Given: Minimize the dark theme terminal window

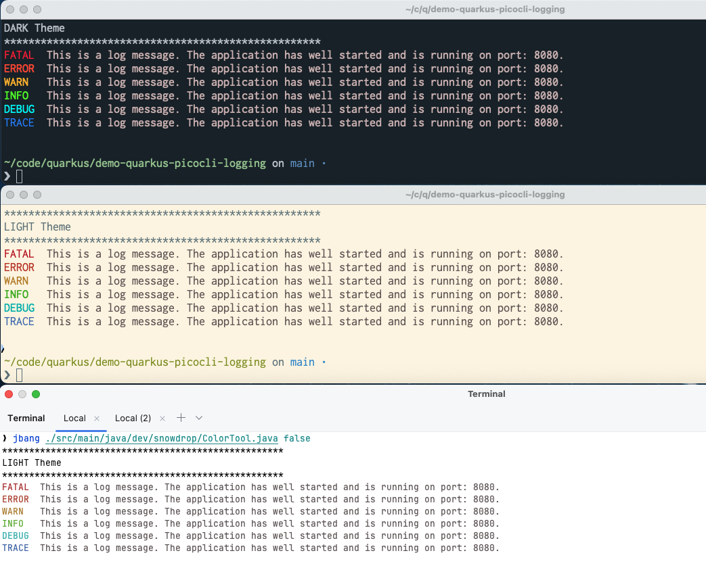Looking at the screenshot, I should [23, 9].
